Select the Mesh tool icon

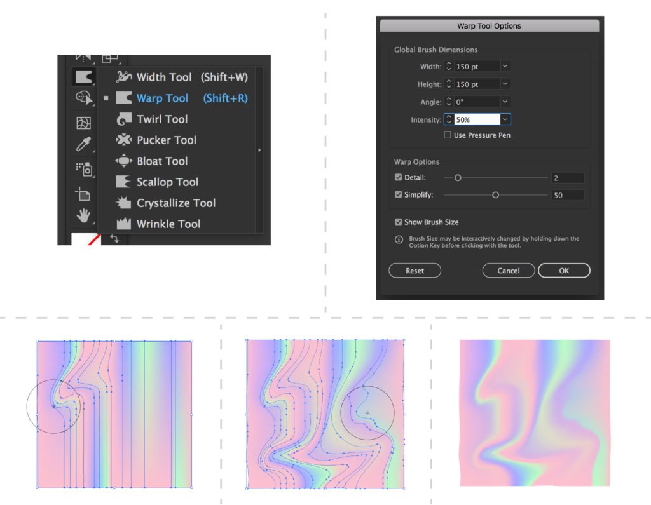(x=83, y=123)
